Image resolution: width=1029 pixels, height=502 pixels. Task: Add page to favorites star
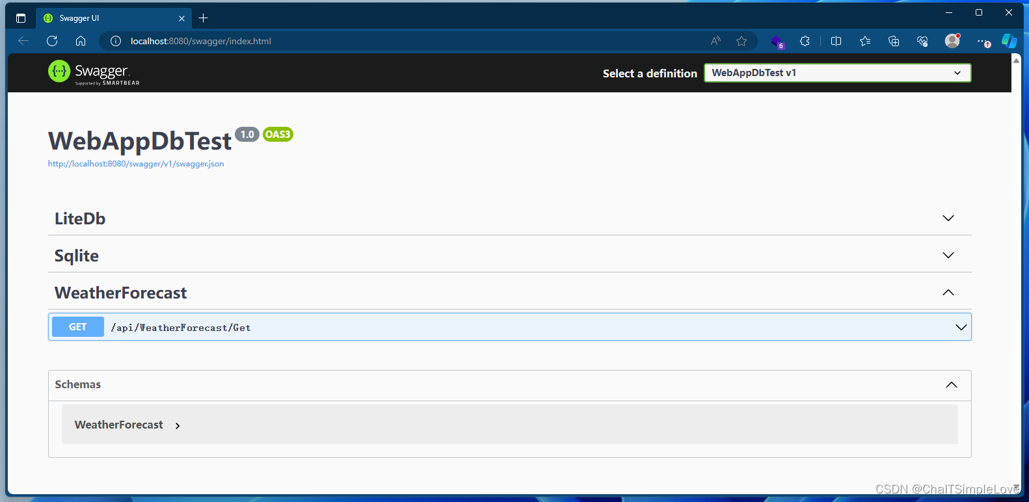(742, 41)
